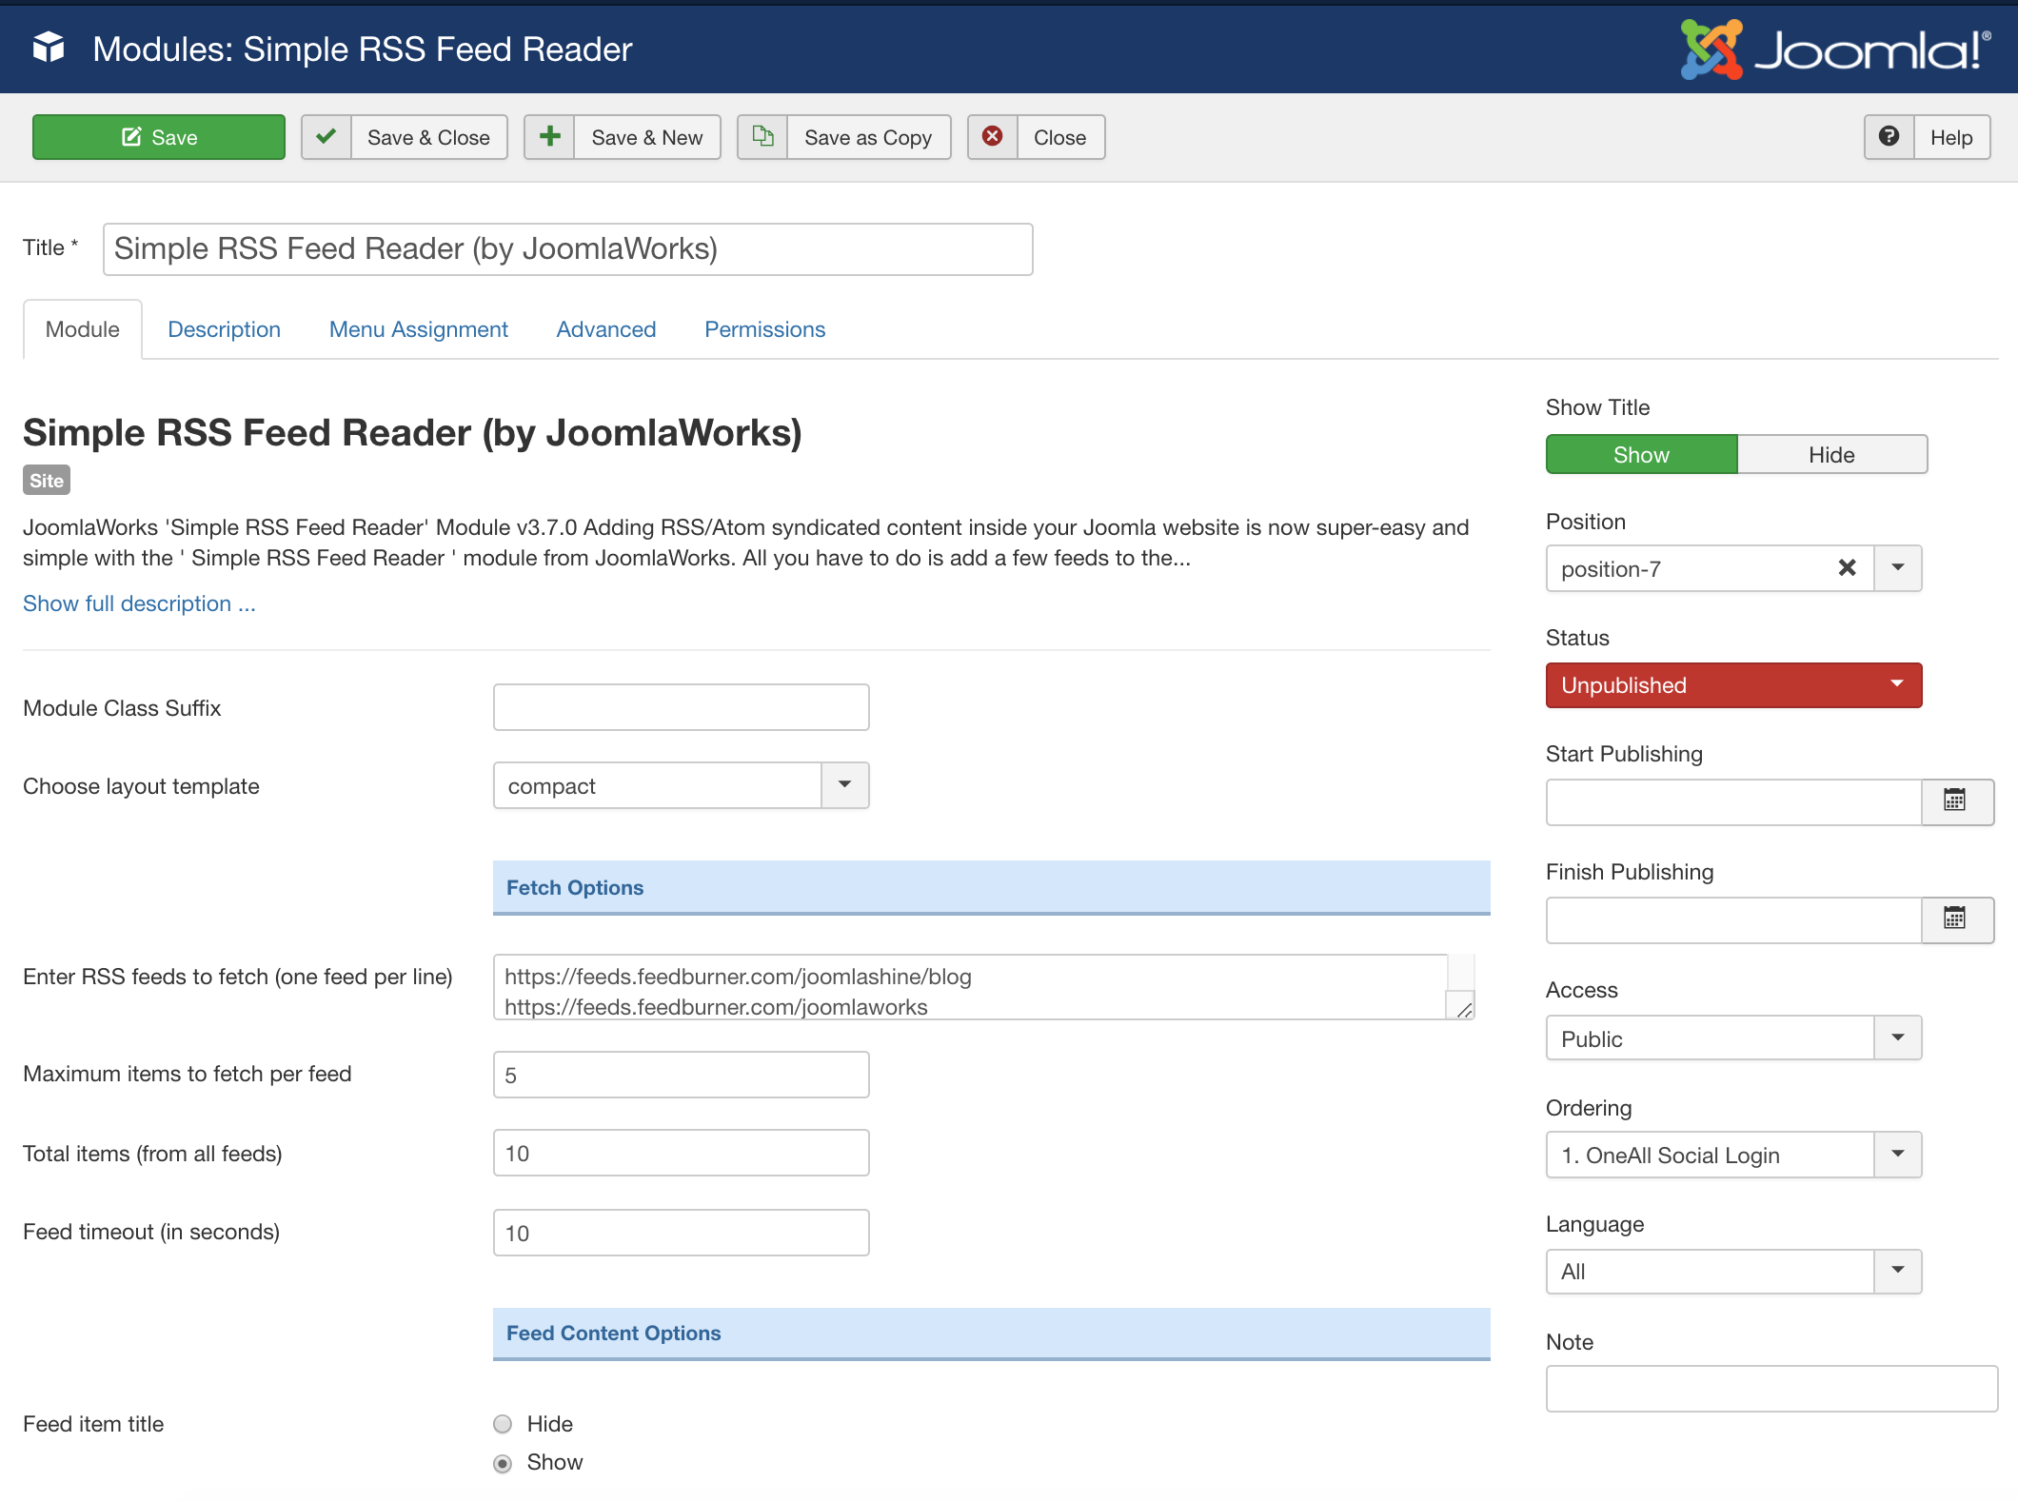
Task: Click the Joomla! logo
Action: [1835, 49]
